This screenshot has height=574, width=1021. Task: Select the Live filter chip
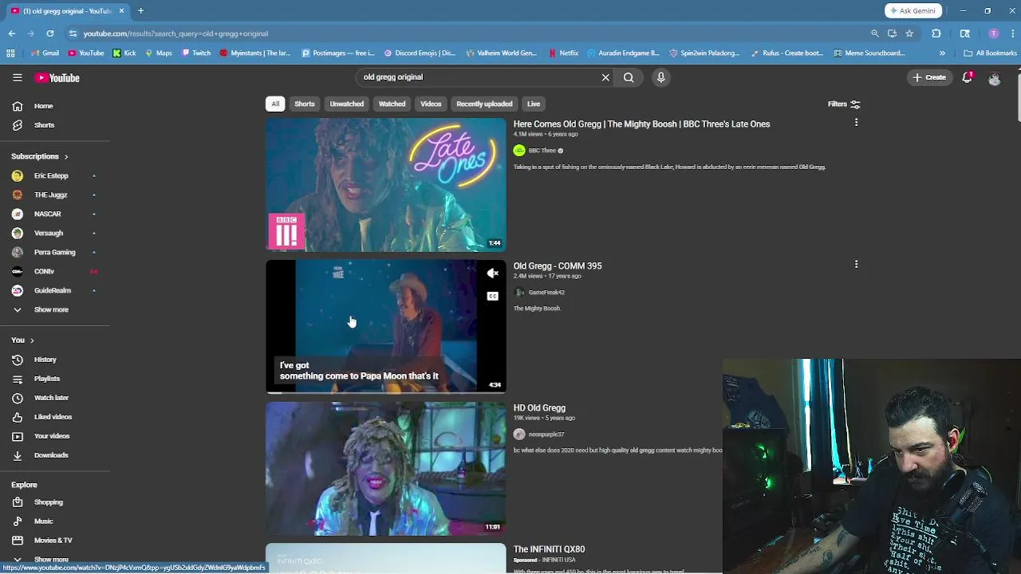pos(534,104)
